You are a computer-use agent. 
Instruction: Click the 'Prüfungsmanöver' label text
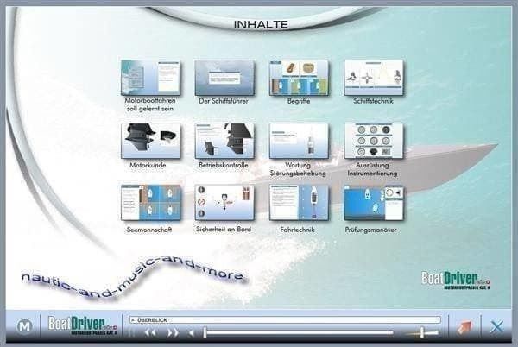click(x=370, y=230)
